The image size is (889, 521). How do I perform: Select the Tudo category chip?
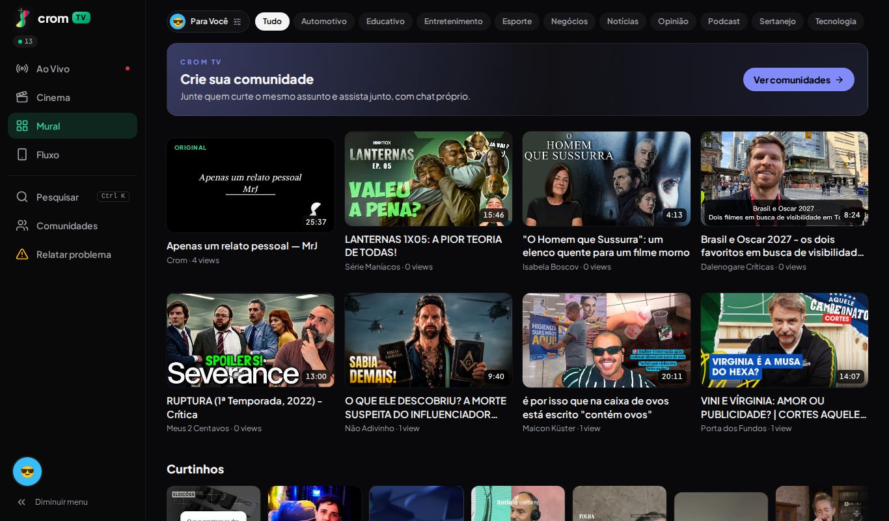point(272,21)
